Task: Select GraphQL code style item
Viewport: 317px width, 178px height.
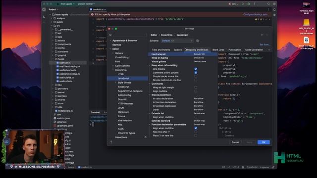Action: [122, 99]
